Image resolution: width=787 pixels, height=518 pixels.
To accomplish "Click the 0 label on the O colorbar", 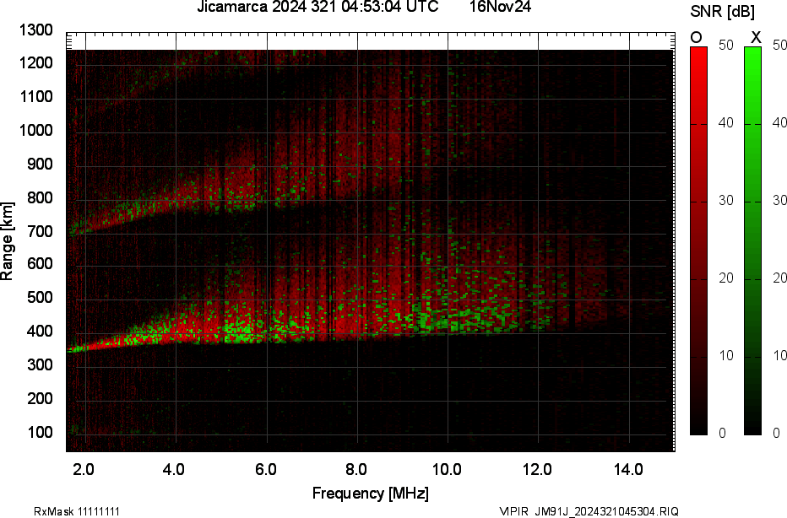I will (722, 434).
